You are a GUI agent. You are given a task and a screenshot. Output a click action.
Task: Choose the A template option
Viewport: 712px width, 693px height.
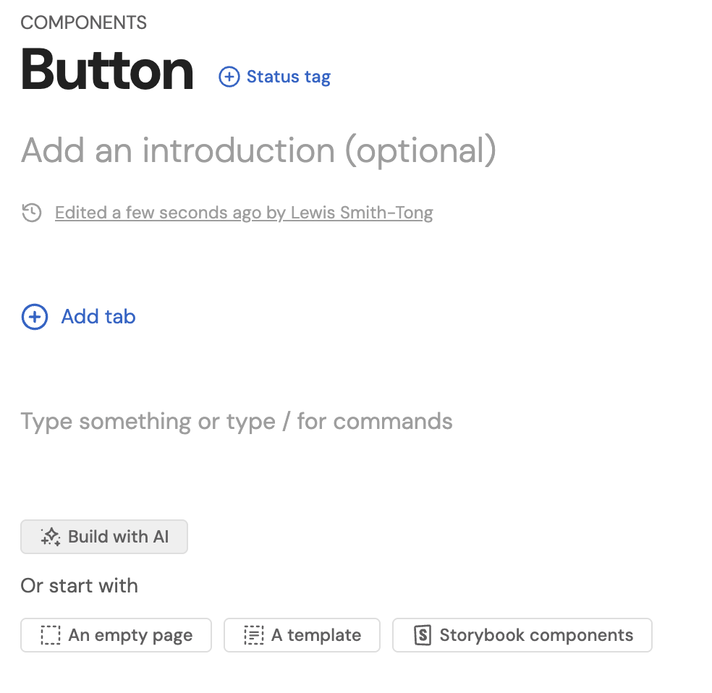tap(315, 635)
